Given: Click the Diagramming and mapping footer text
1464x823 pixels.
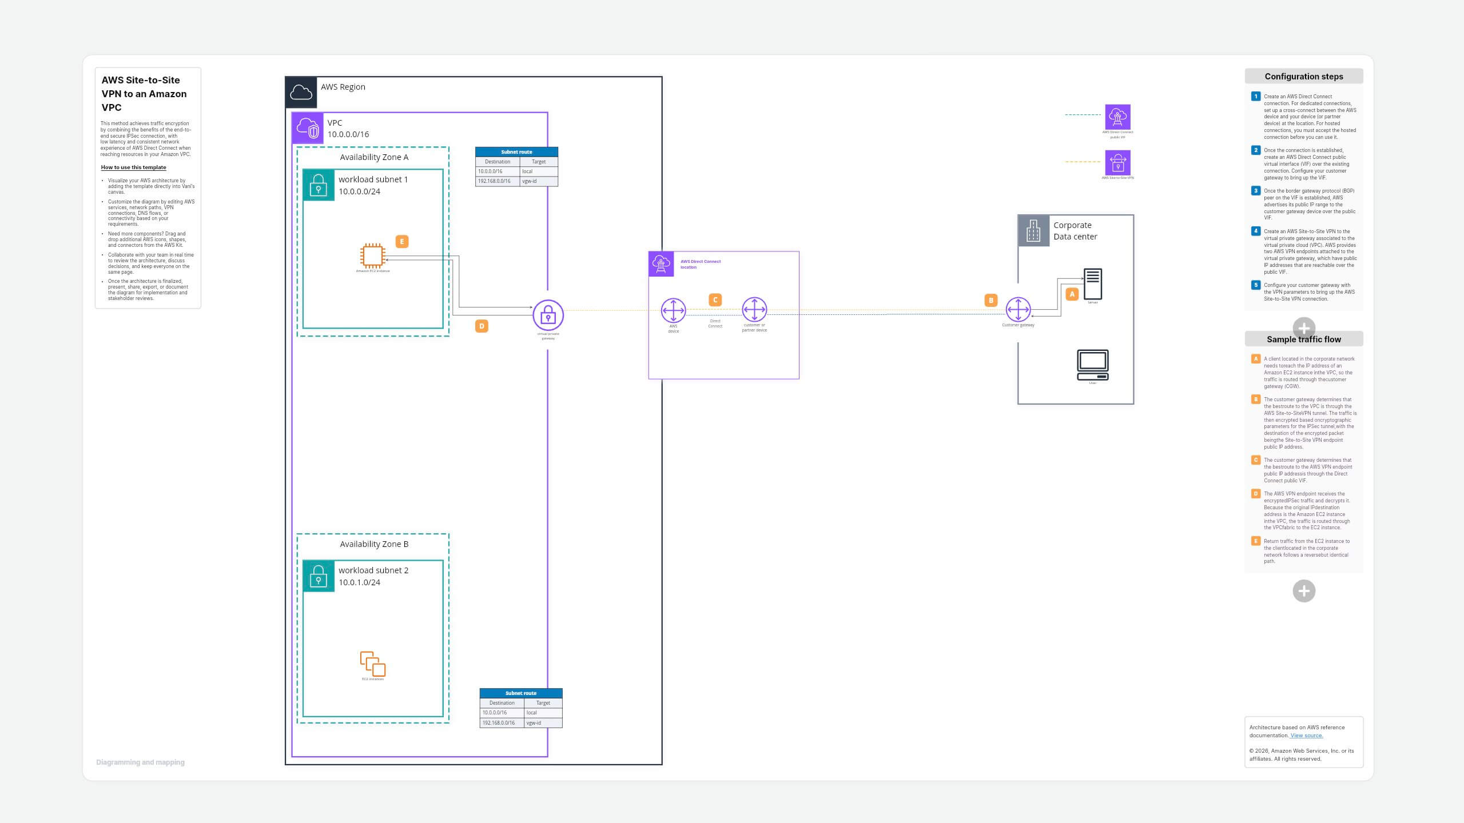Looking at the screenshot, I should click(140, 762).
